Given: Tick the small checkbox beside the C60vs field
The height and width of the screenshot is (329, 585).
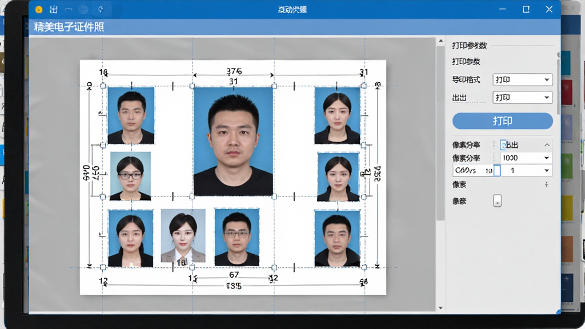Looking at the screenshot, I should point(496,171).
